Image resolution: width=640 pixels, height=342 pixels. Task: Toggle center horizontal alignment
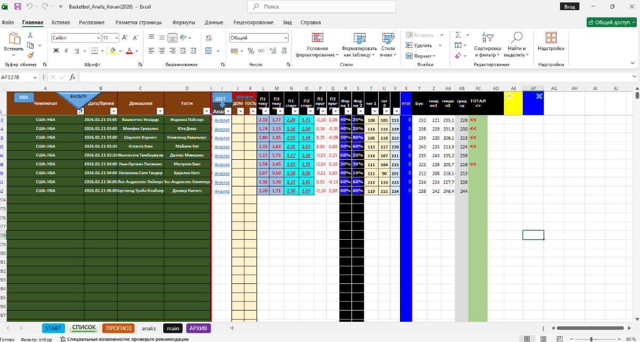tap(162, 51)
